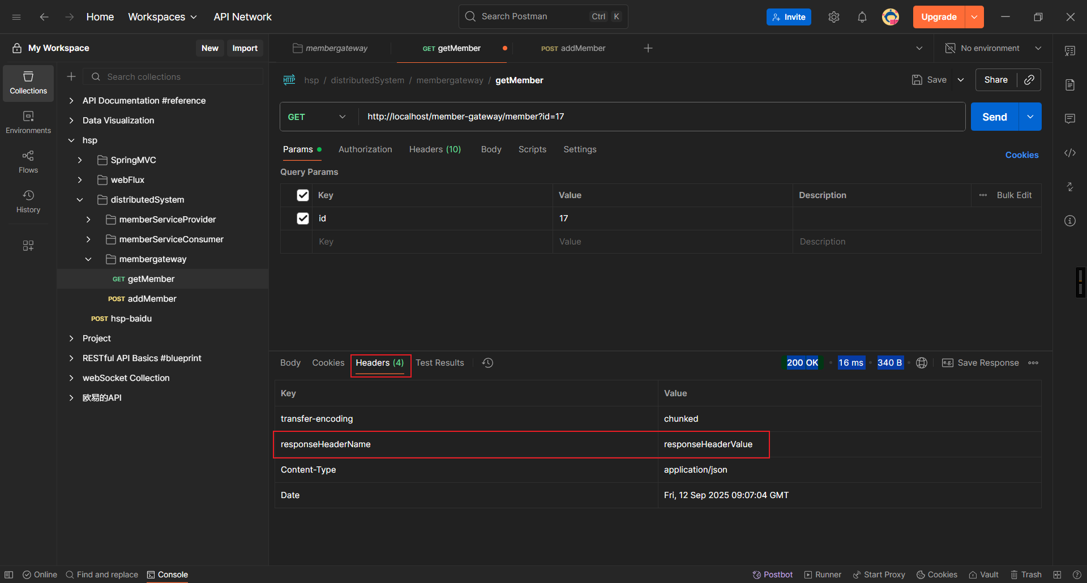Uncheck the id query parameter checkbox
Viewport: 1087px width, 583px height.
(x=303, y=218)
